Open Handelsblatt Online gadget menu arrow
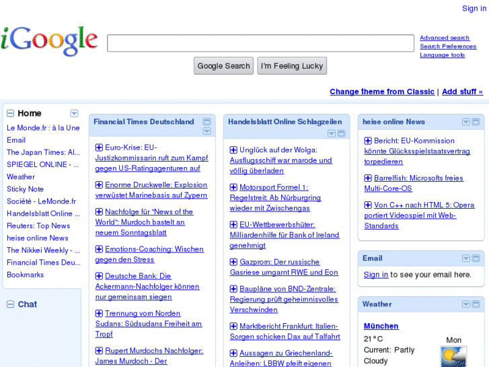Viewport: 489px width, 367px height. click(x=332, y=134)
